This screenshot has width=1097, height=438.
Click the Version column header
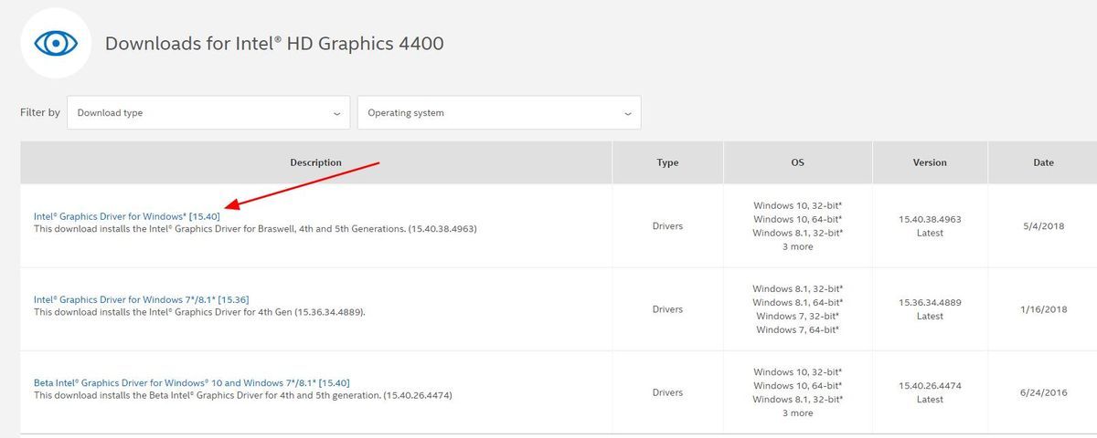[x=930, y=162]
